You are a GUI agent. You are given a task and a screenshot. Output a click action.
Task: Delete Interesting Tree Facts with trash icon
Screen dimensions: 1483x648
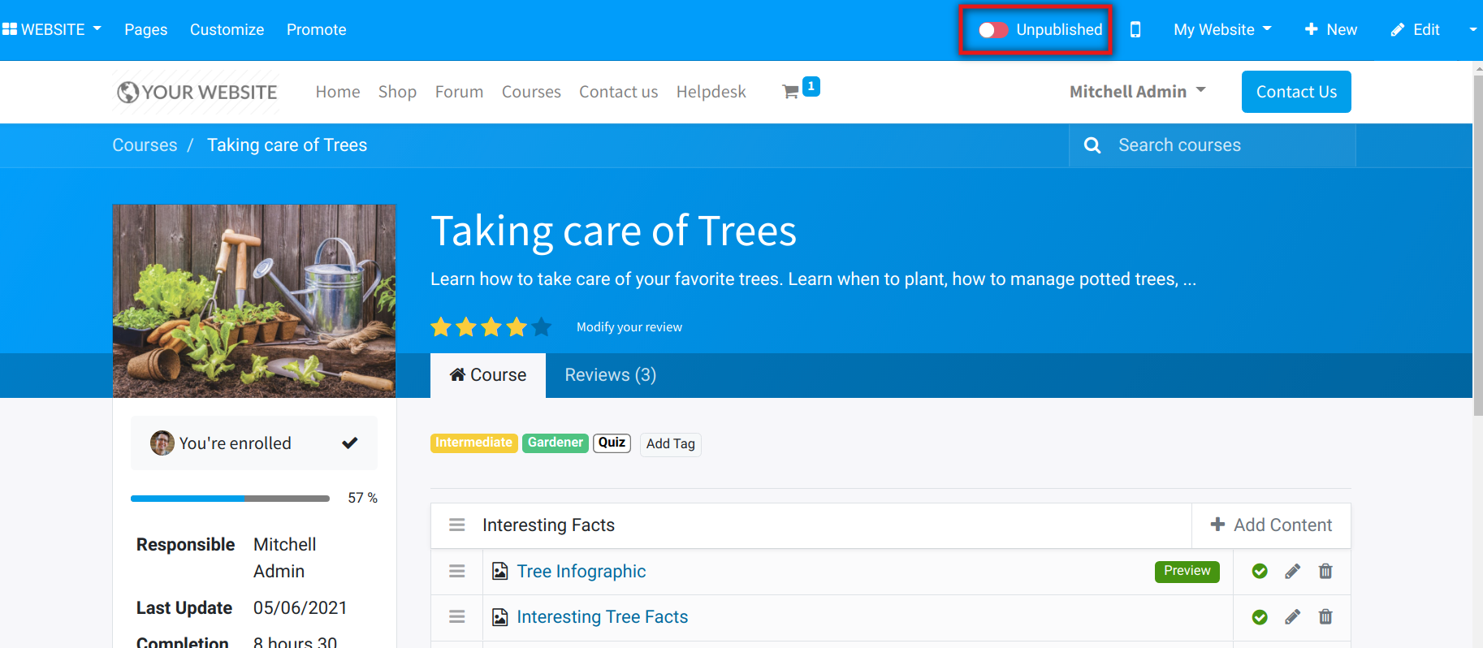coord(1325,617)
